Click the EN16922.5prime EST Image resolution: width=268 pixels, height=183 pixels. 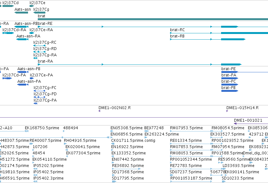point(127,147)
